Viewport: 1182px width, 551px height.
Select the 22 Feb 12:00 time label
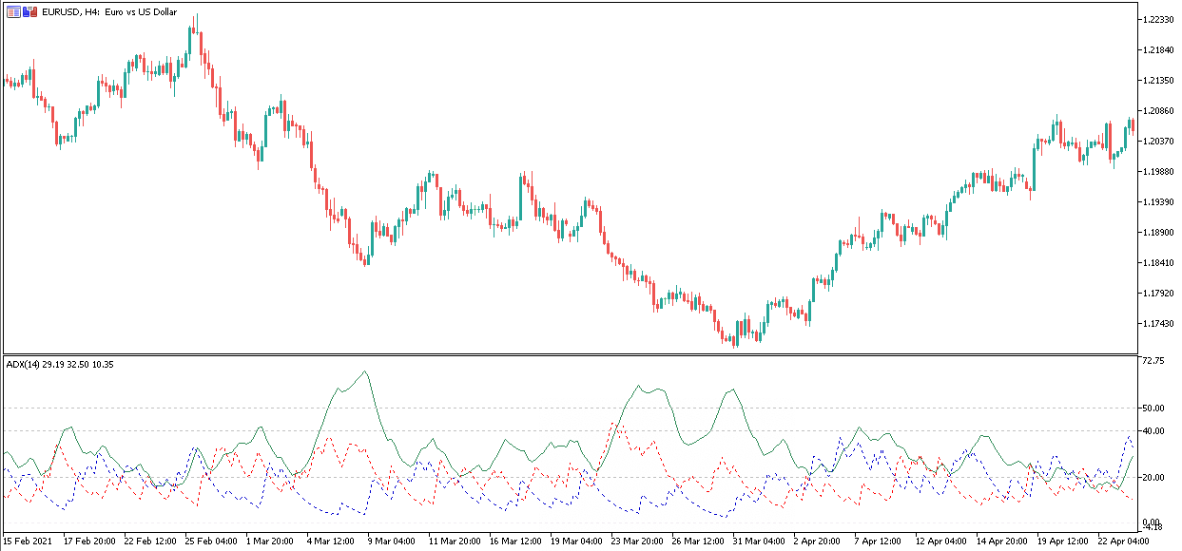[x=150, y=541]
